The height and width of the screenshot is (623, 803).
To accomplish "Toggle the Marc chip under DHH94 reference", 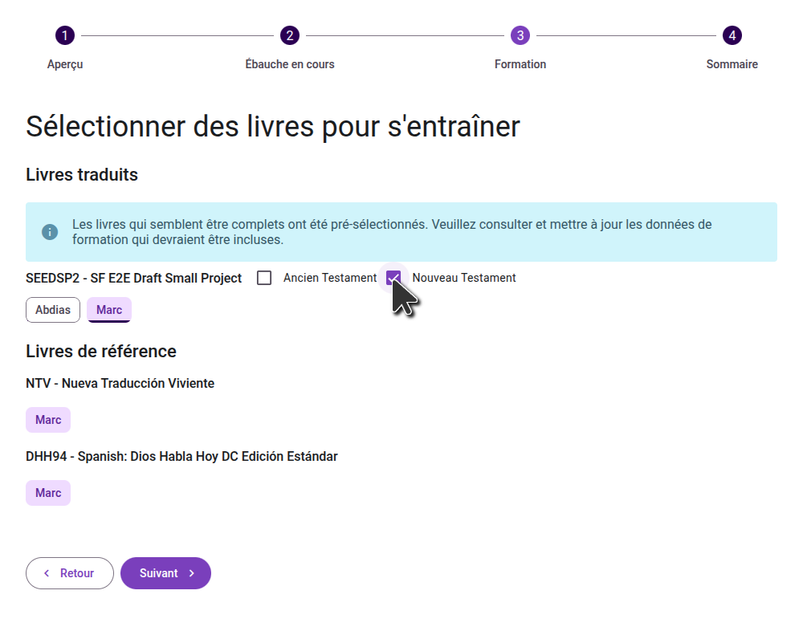I will [x=48, y=493].
